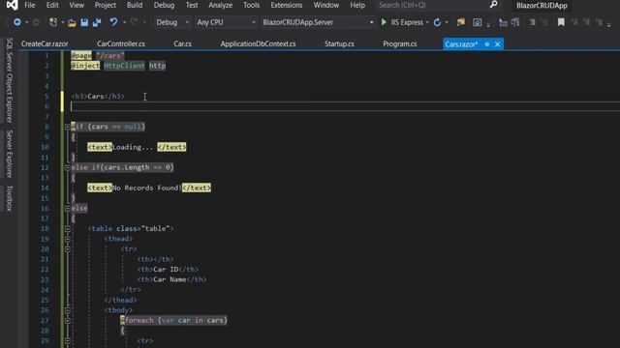This screenshot has width=620, height=348.
Task: Switch to the ApplicationDbContext.cs tab
Action: coord(258,43)
